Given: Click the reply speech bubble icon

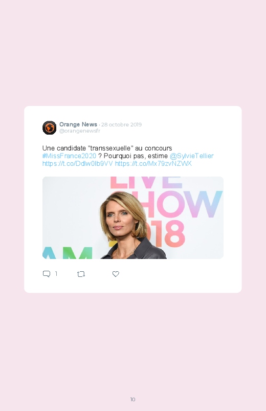Looking at the screenshot, I should click(x=47, y=274).
